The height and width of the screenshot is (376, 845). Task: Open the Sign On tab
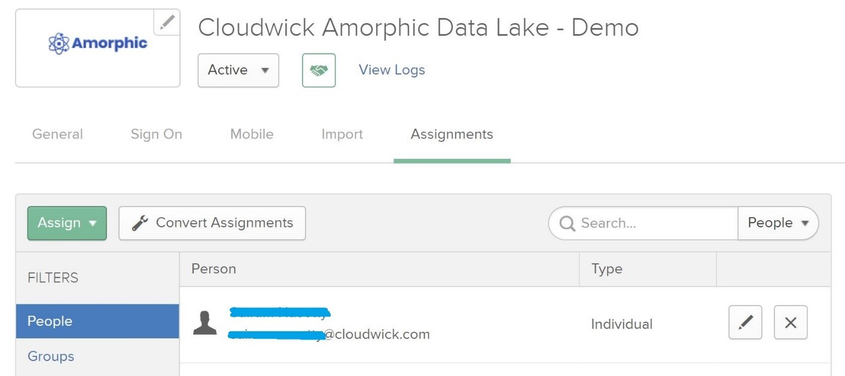(x=156, y=134)
